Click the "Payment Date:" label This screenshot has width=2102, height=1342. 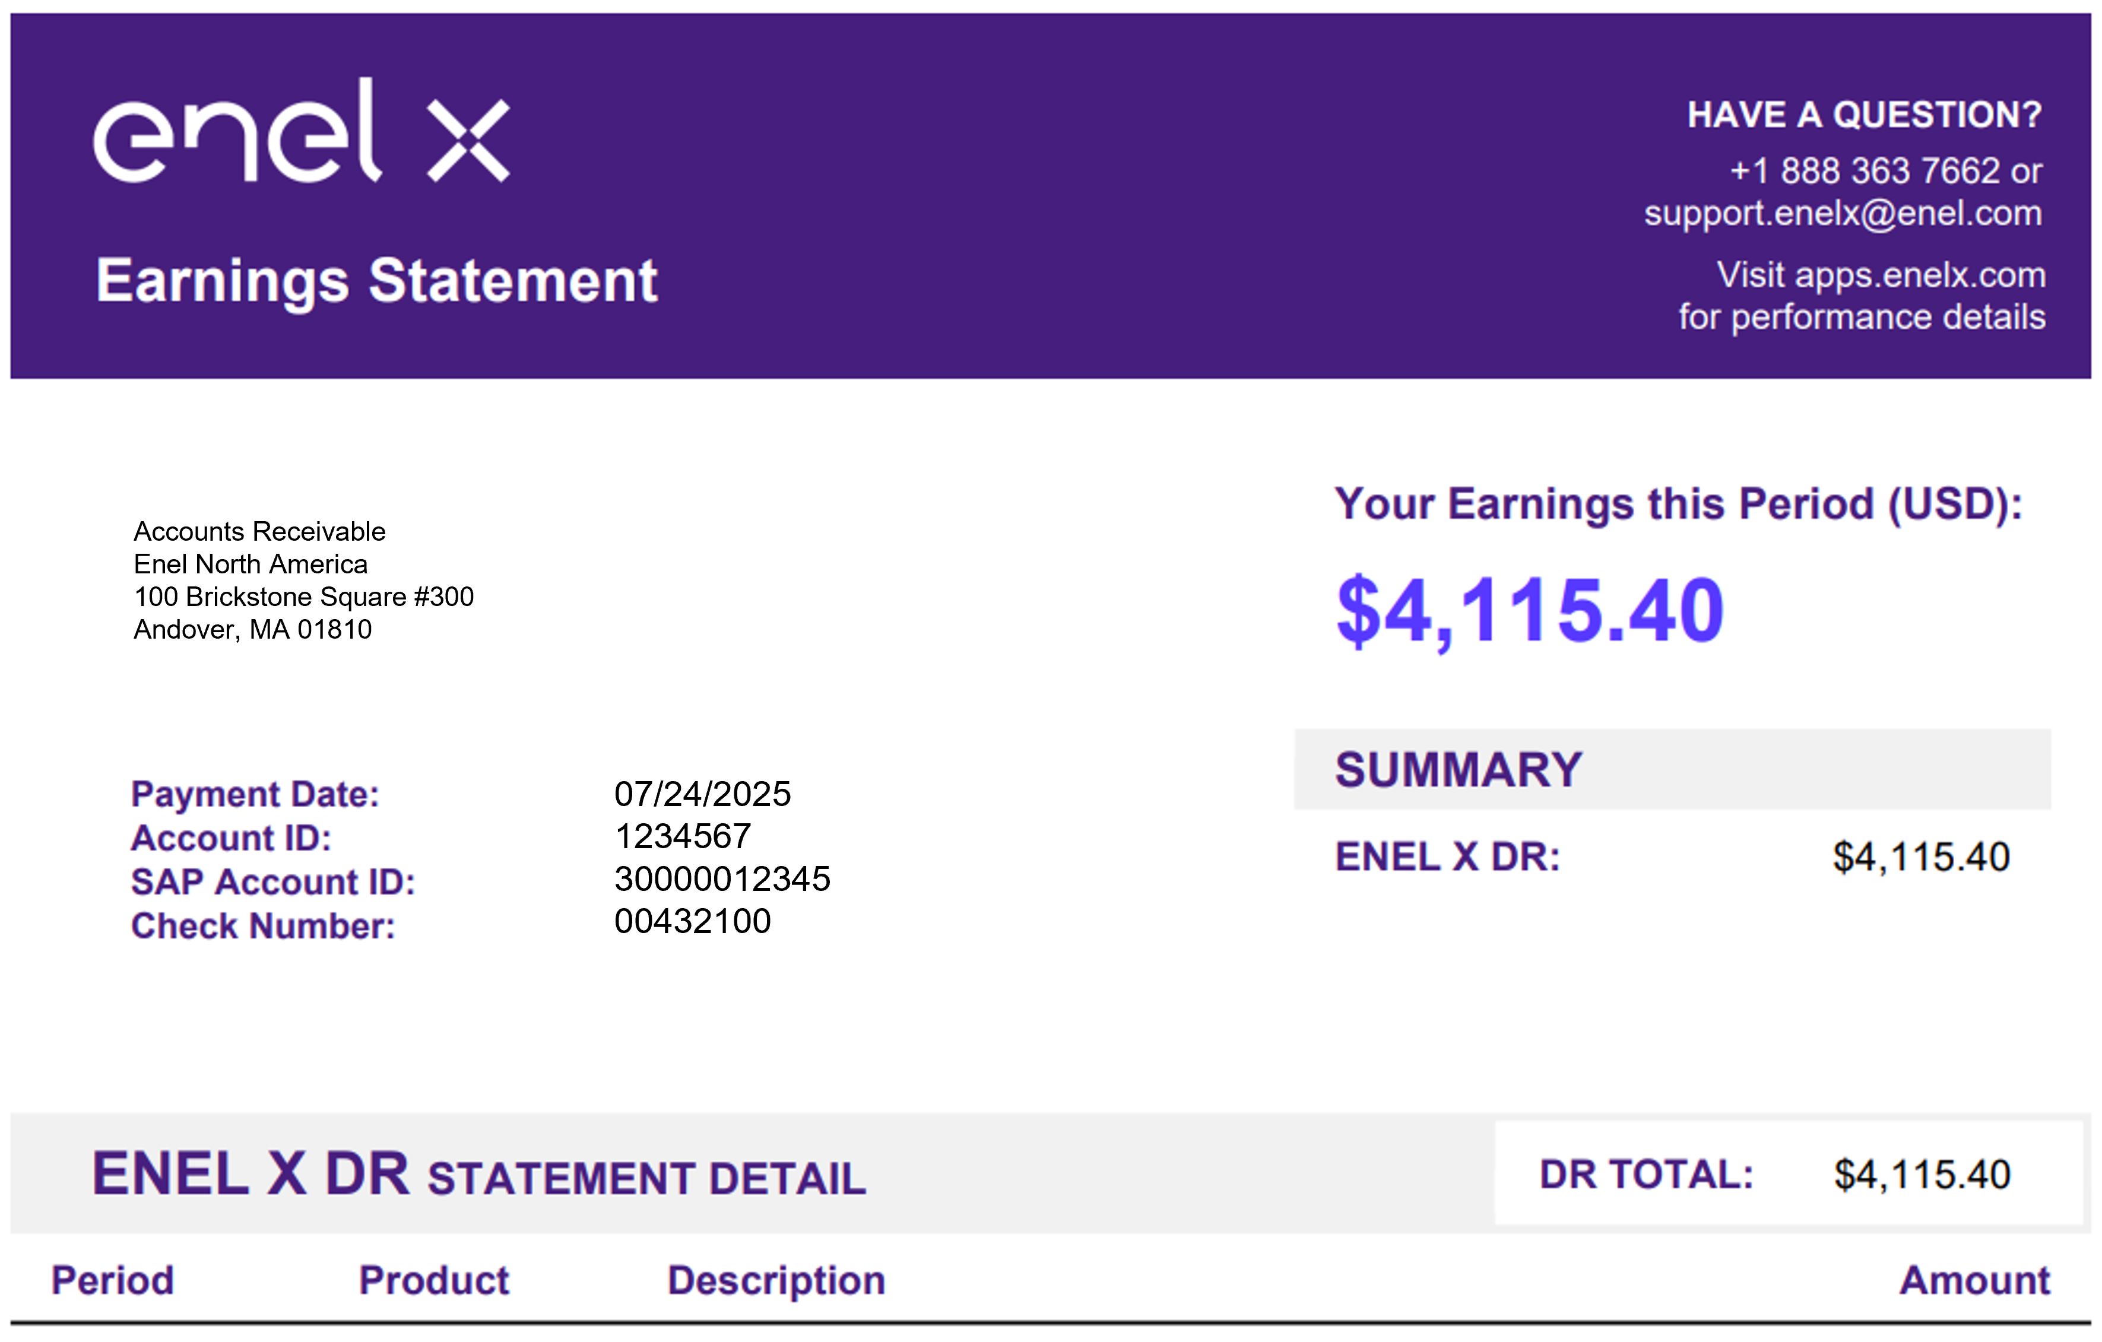pos(255,795)
